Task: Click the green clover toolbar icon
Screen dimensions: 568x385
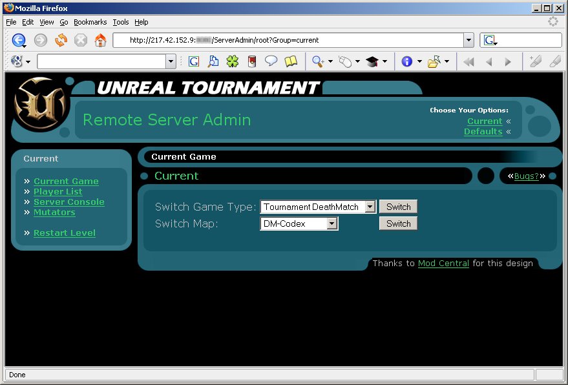Action: click(x=232, y=61)
